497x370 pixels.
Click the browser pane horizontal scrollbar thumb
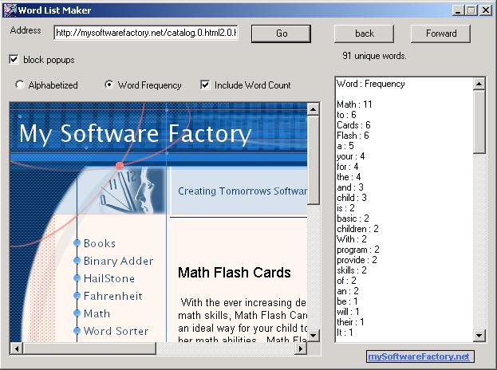click(89, 348)
